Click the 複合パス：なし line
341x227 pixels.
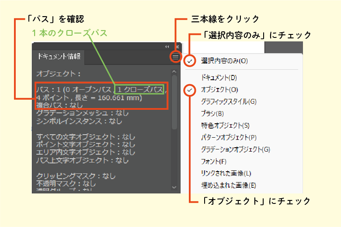tap(59, 105)
